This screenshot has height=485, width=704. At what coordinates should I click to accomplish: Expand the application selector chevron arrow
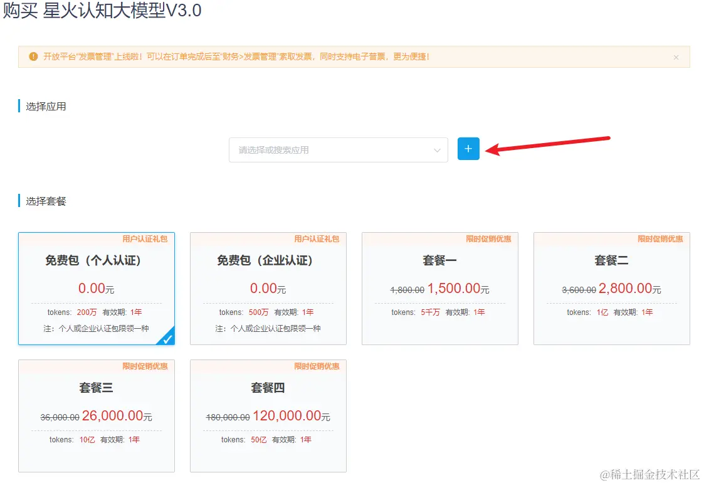click(x=437, y=150)
